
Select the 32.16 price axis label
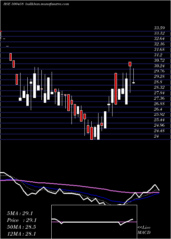click(x=159, y=44)
